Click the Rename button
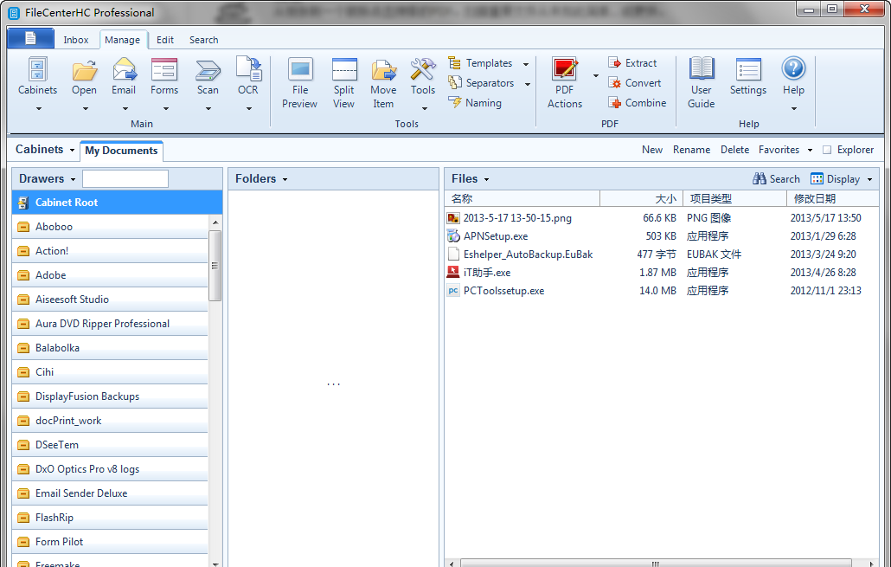891x567 pixels. [x=691, y=150]
